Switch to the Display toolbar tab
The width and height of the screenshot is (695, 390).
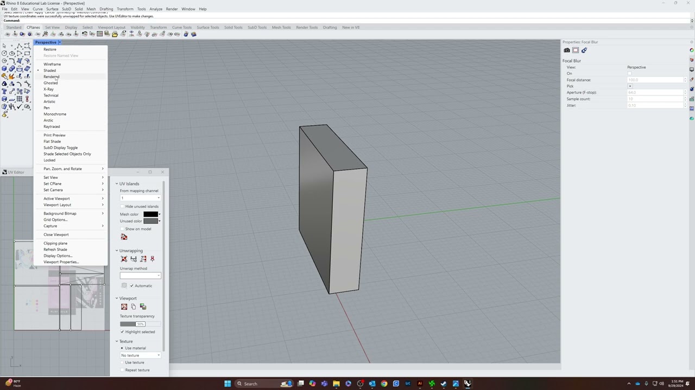71,27
